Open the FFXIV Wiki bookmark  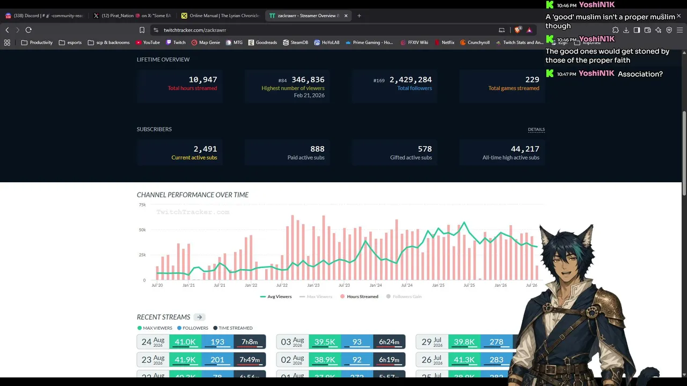tap(414, 42)
